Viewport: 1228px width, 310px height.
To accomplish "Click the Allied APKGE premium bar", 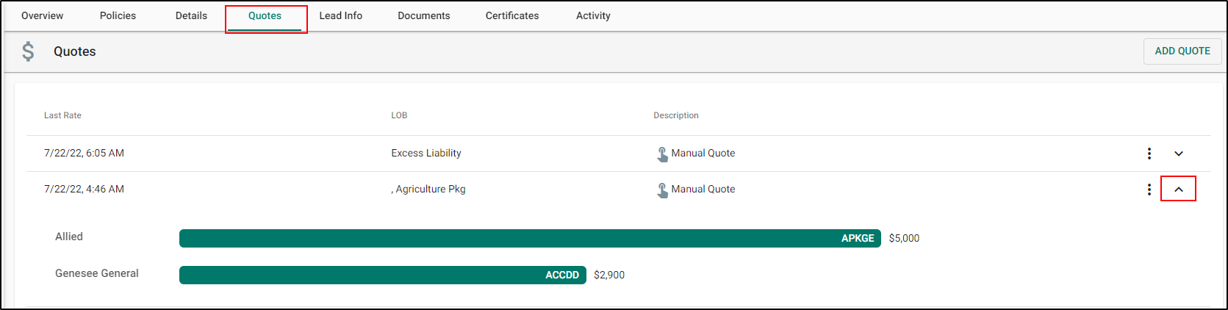I will [530, 238].
